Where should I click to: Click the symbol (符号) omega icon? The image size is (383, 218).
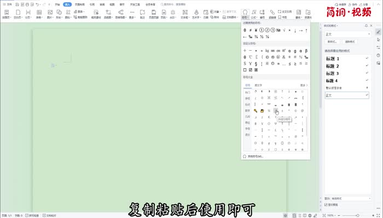(245, 12)
